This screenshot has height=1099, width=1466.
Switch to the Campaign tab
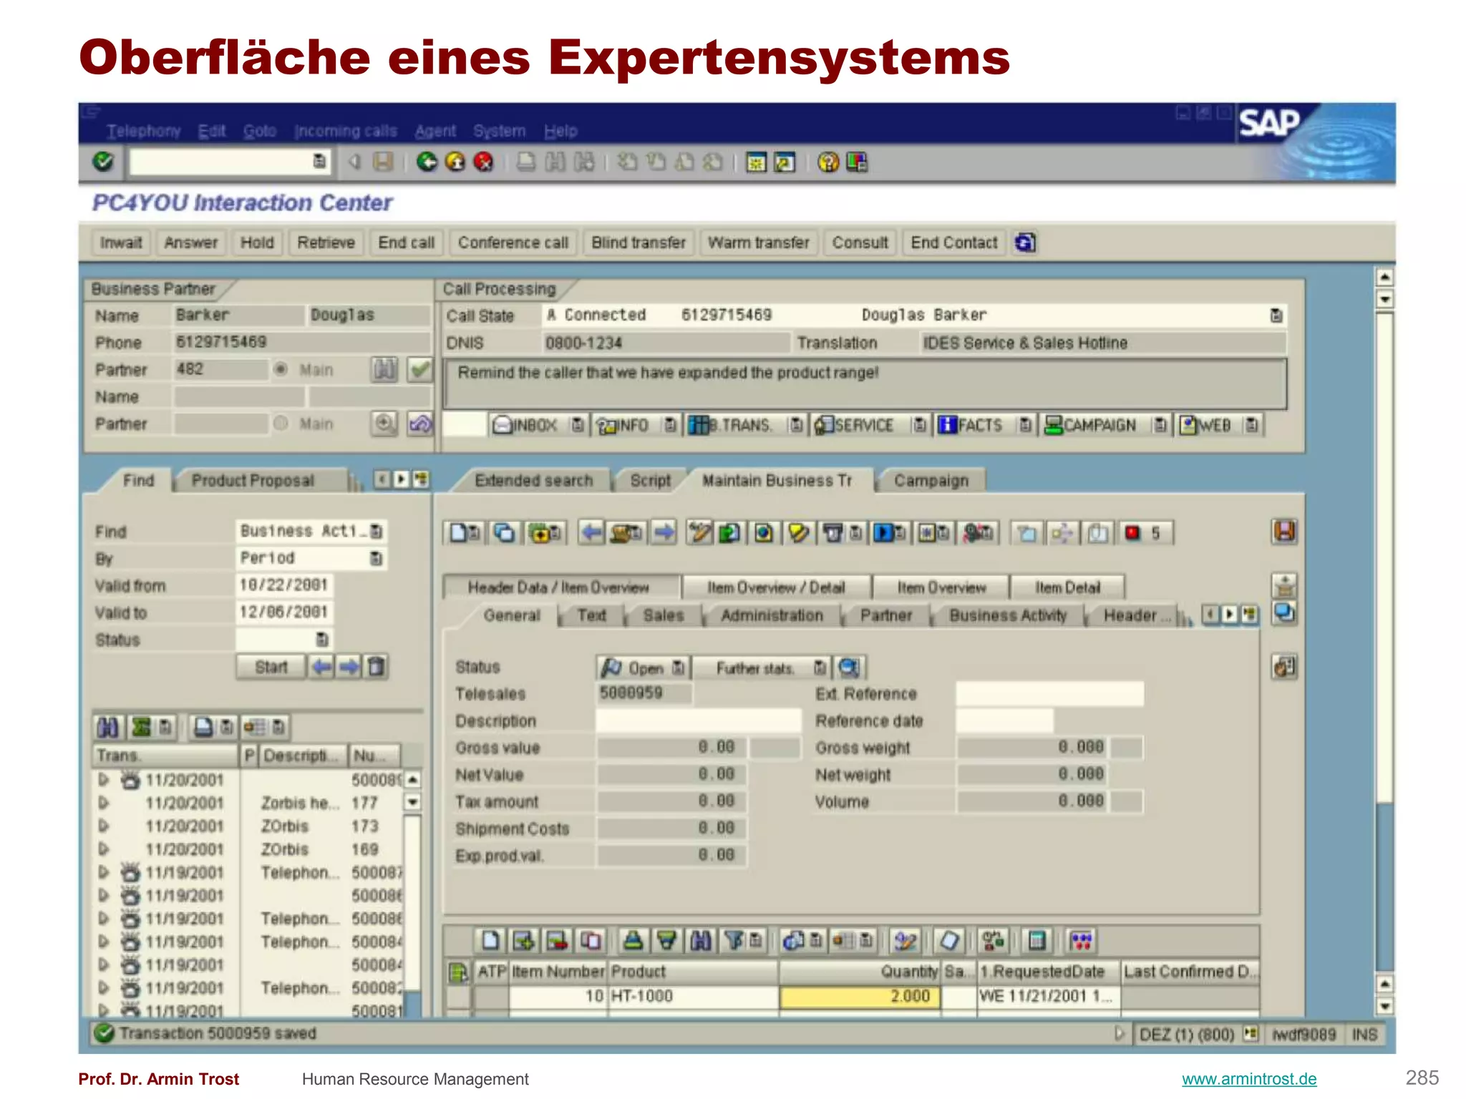coord(931,480)
